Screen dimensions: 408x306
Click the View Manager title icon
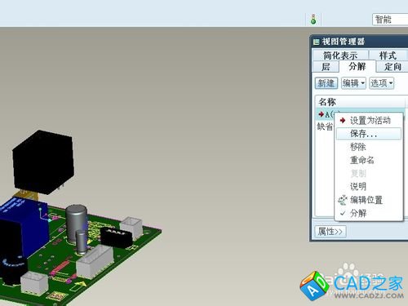[x=316, y=42]
